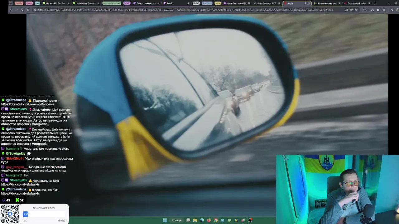
Task: Open Telegram from the taskbar
Action: (222, 220)
